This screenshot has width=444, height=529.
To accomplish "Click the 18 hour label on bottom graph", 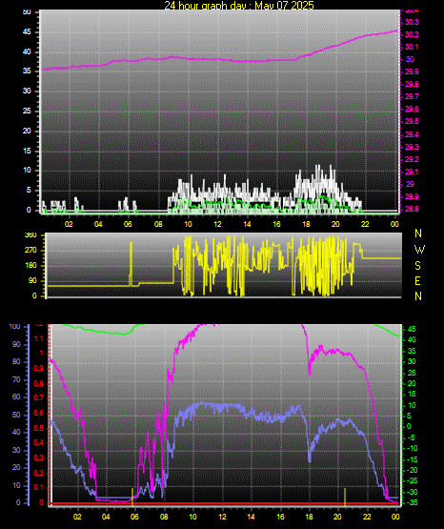I will coord(309,517).
